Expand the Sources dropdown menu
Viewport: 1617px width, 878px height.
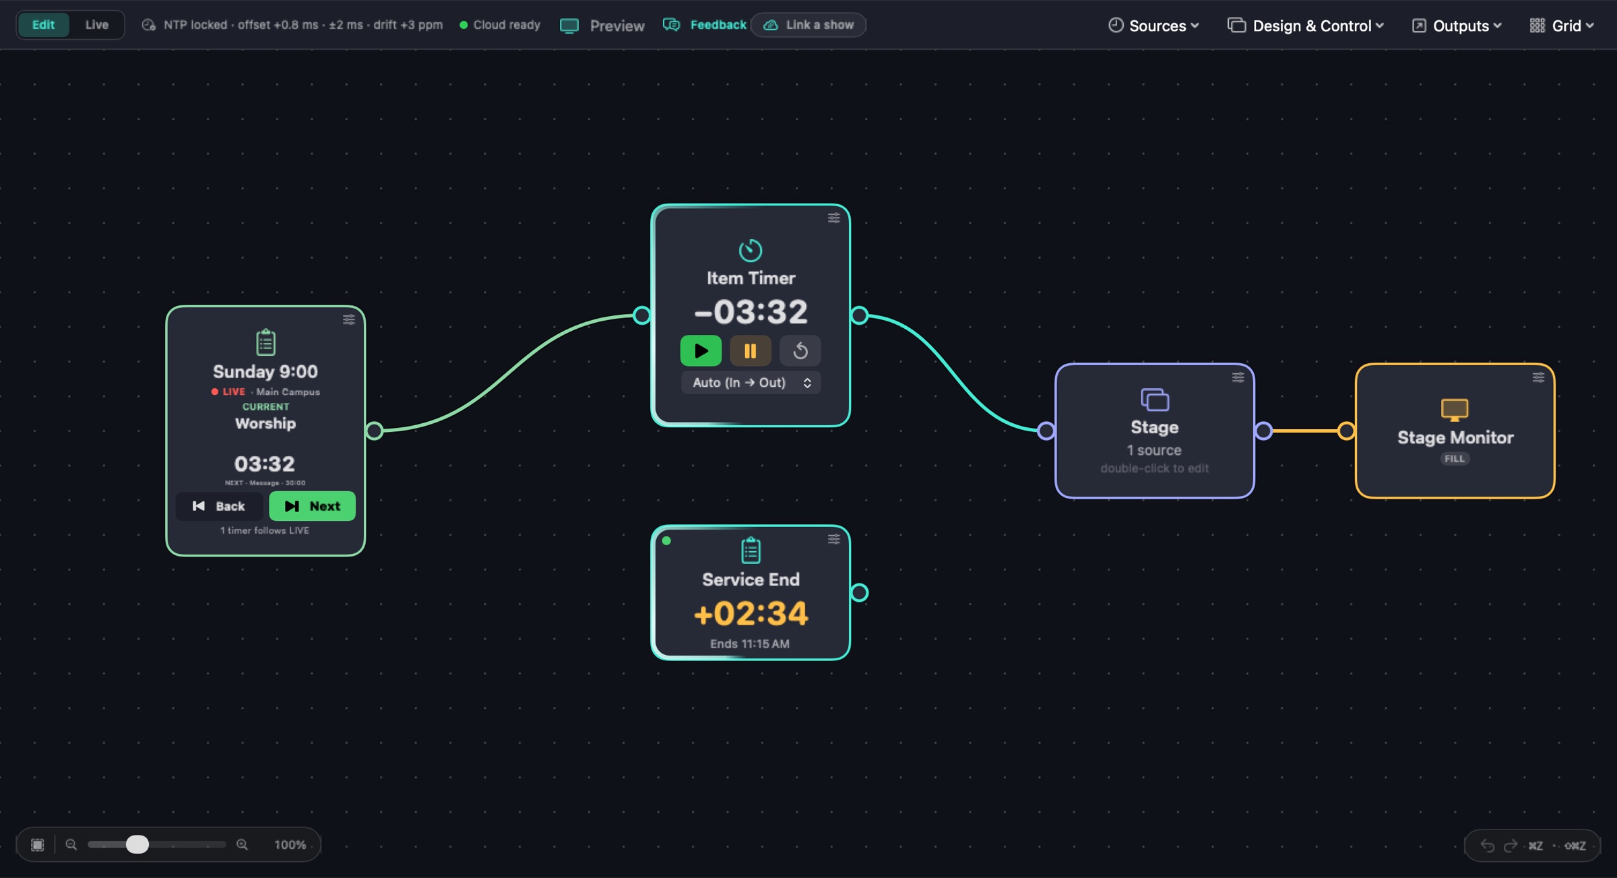click(x=1153, y=26)
